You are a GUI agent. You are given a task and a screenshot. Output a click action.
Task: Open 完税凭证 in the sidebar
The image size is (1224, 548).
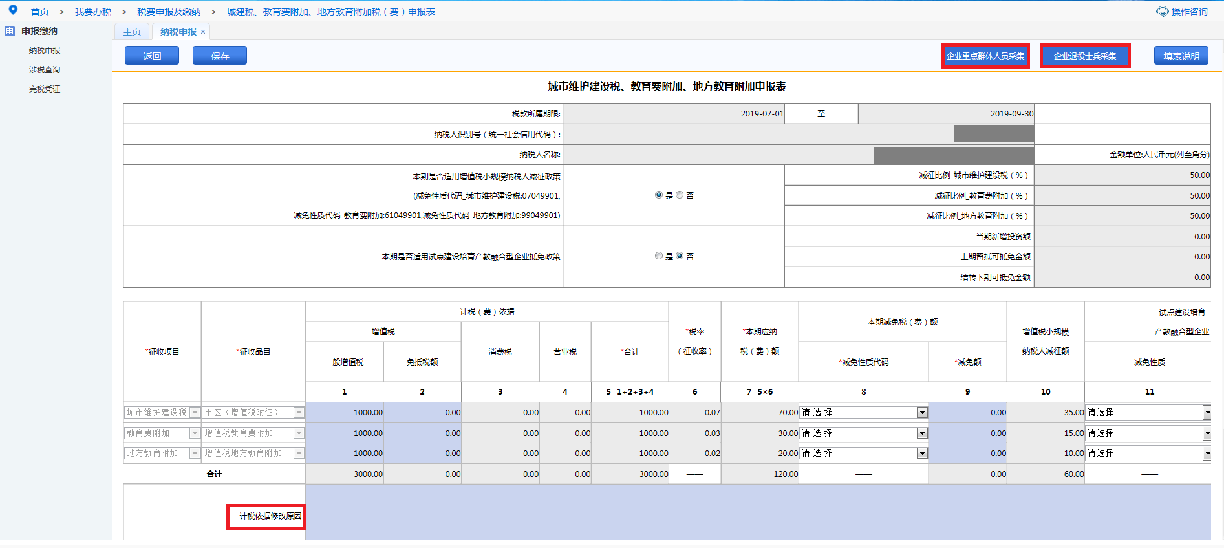point(45,89)
